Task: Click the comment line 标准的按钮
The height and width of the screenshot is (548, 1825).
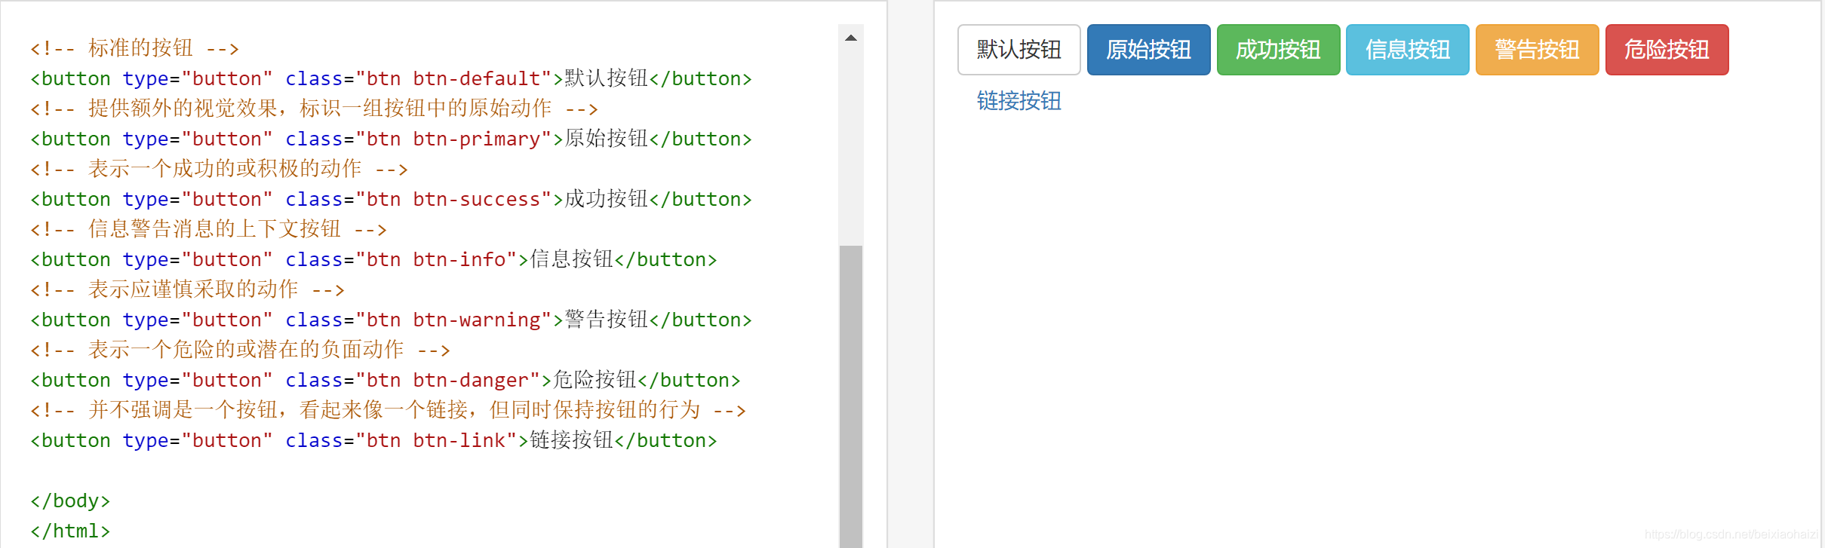Action: 134,48
